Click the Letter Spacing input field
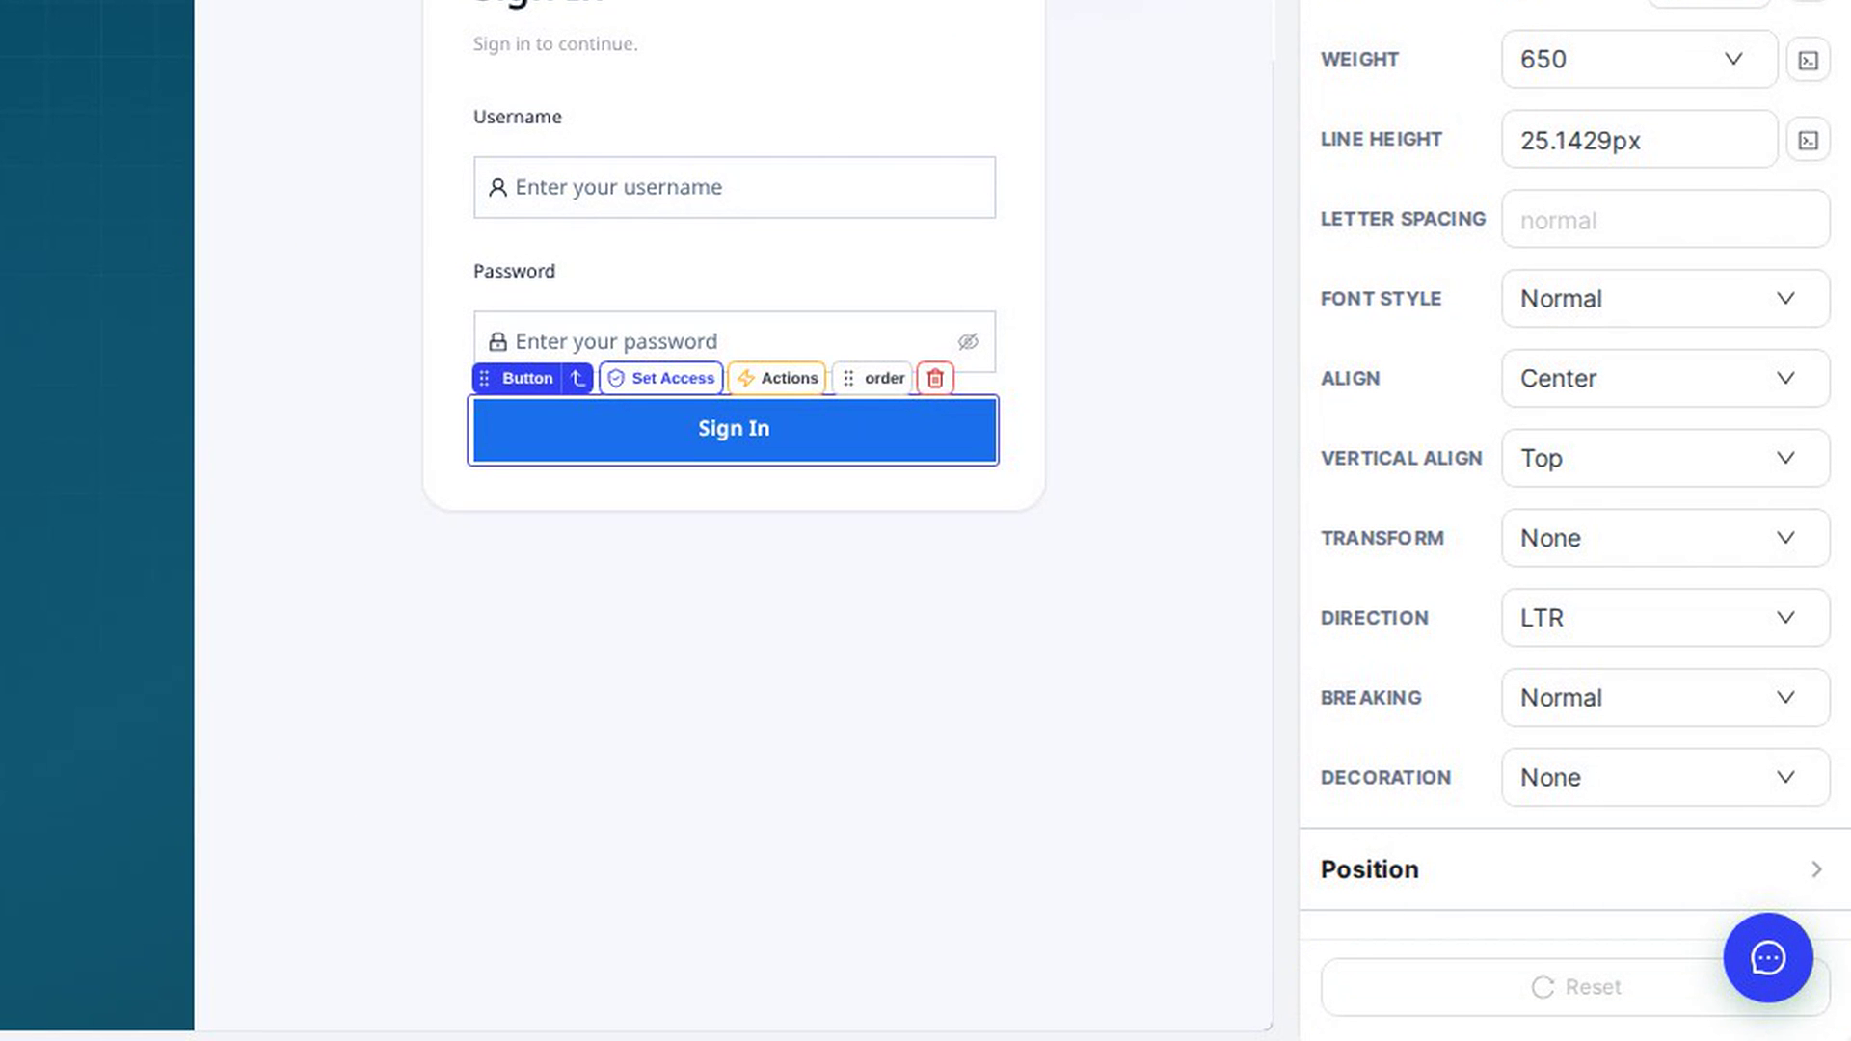Viewport: 1851px width, 1041px height. click(1665, 219)
